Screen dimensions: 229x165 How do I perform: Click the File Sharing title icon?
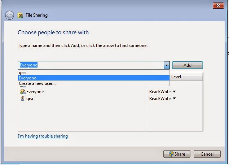[21, 16]
